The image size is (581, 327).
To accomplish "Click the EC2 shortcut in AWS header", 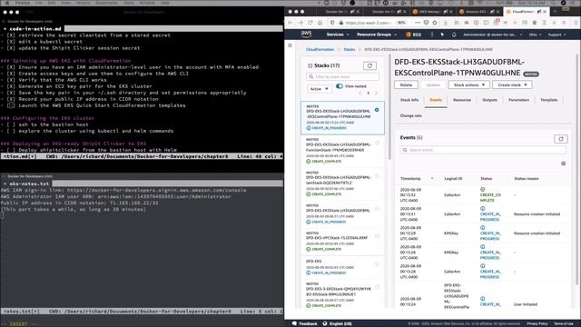I will pyautogui.click(x=414, y=35).
